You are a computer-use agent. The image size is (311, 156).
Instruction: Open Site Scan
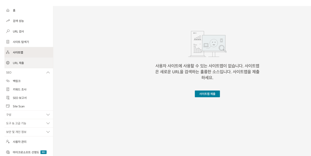point(29,106)
